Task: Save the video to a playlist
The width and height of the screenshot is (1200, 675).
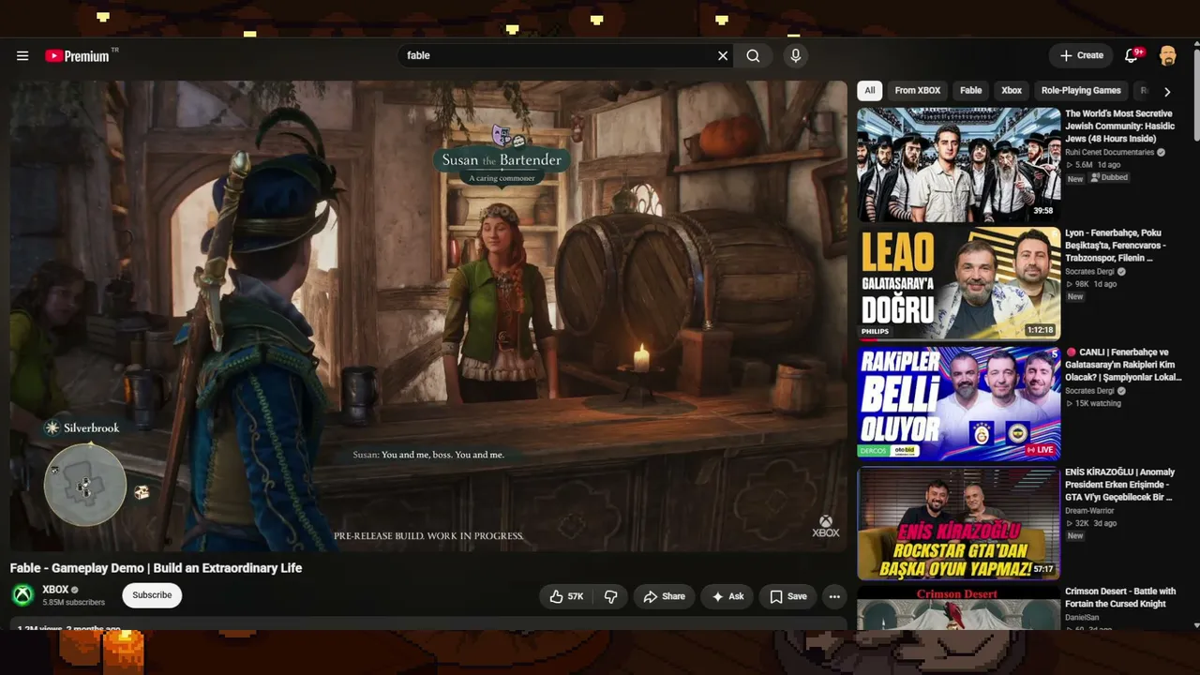Action: (x=788, y=596)
